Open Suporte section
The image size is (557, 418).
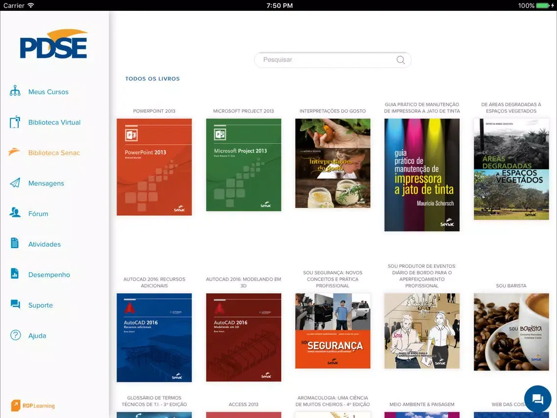(x=41, y=305)
